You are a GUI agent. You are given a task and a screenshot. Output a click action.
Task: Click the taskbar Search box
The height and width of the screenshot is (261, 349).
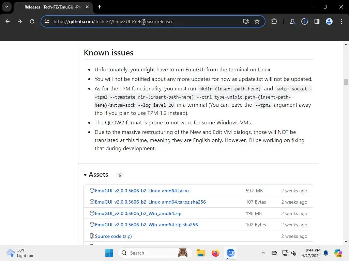tap(155, 253)
